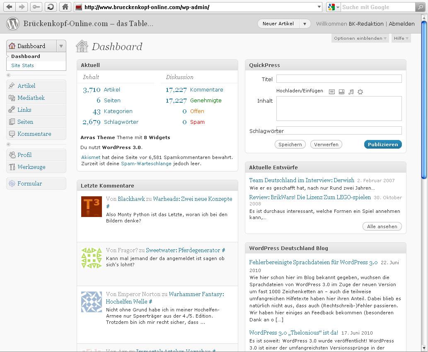Screen dimensions: 428x352
Task: Open 'Warheads: Zwei neue Konzepte' comment link
Action: coord(193,199)
